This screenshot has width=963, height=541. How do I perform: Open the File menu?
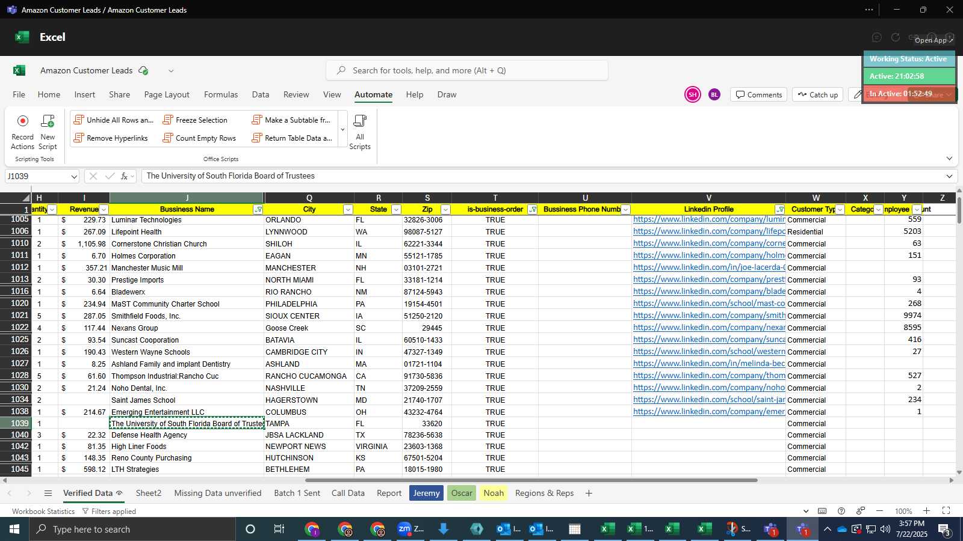tap(19, 94)
